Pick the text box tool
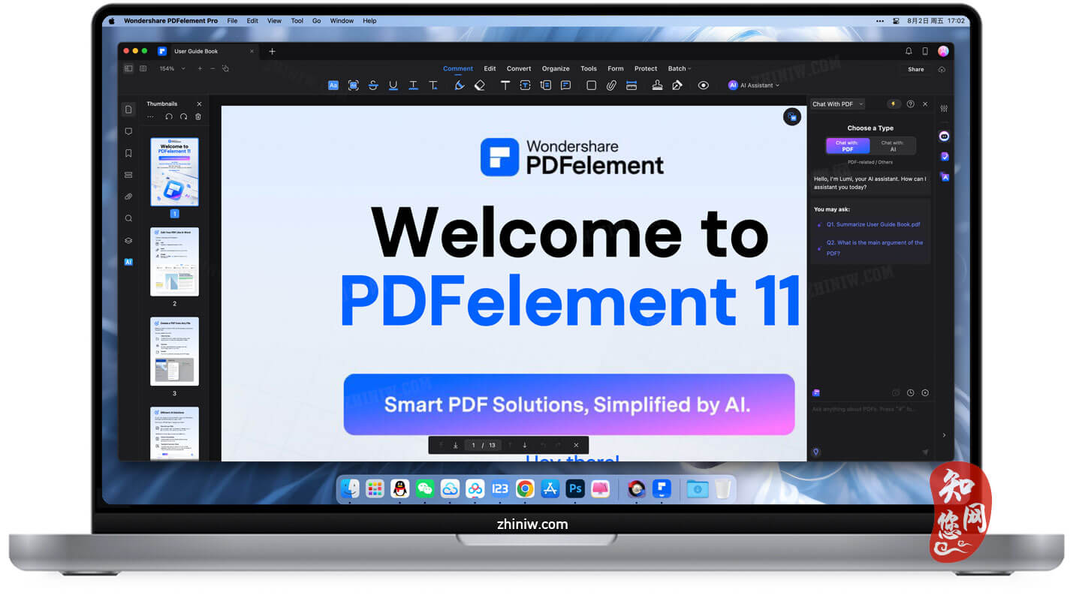 coord(525,86)
